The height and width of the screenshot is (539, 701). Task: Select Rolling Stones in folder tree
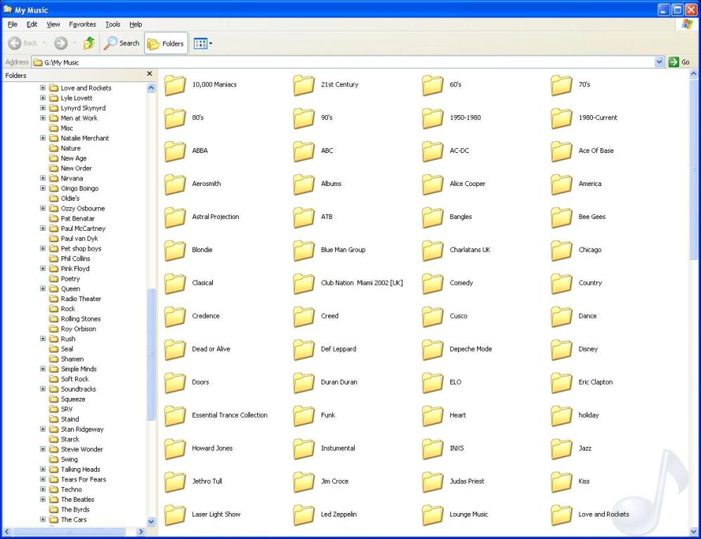pyautogui.click(x=80, y=319)
